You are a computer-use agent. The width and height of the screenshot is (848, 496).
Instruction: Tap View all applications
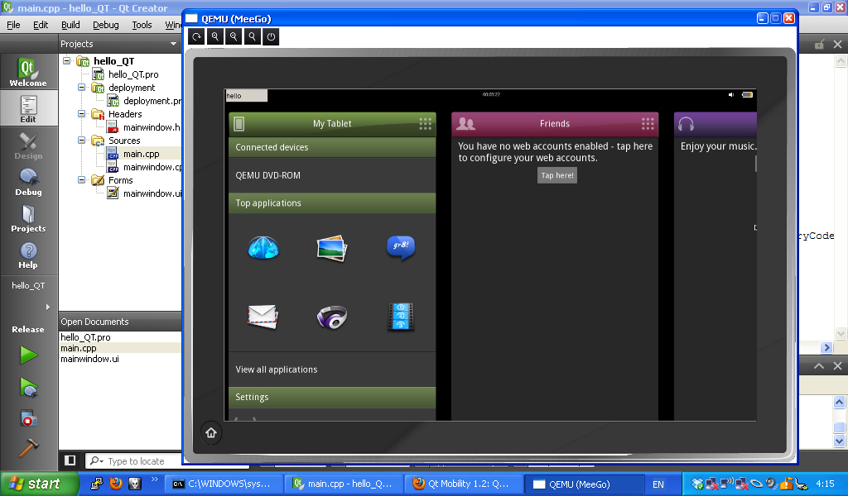coord(332,370)
